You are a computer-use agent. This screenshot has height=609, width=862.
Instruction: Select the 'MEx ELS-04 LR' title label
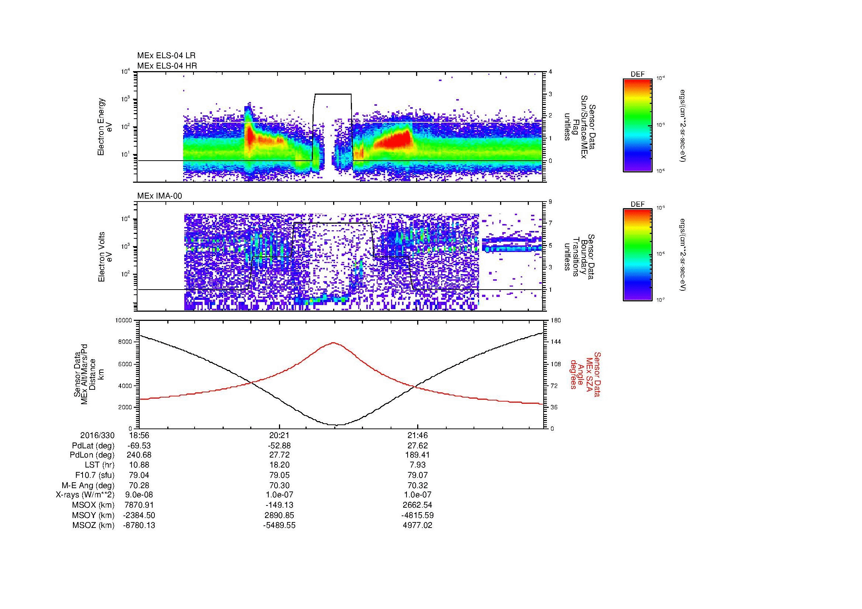point(166,56)
